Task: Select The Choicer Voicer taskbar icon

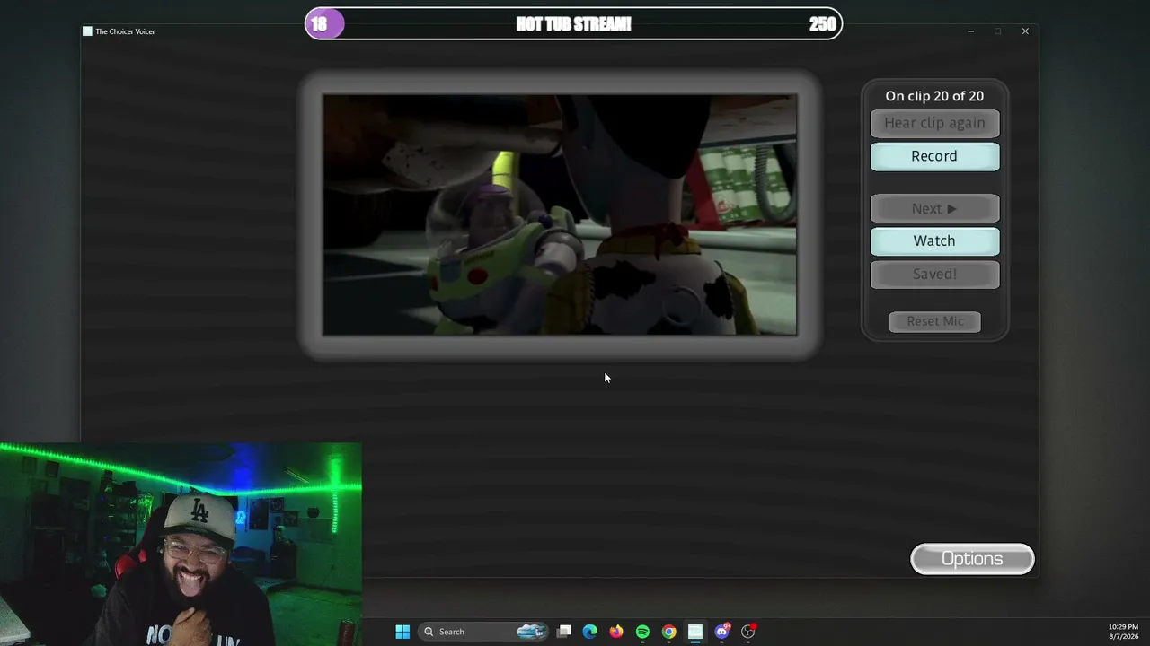Action: (x=694, y=632)
